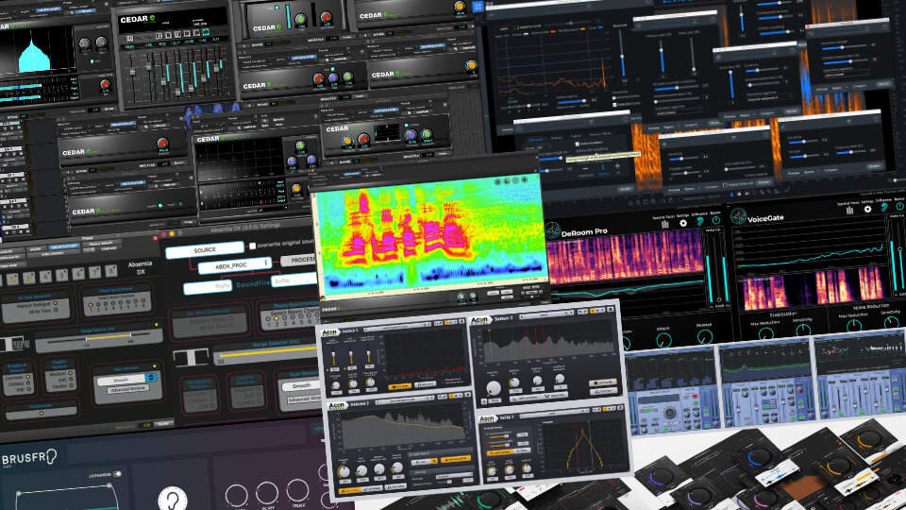Click PROCESS button in Absentia Settings

click(299, 261)
